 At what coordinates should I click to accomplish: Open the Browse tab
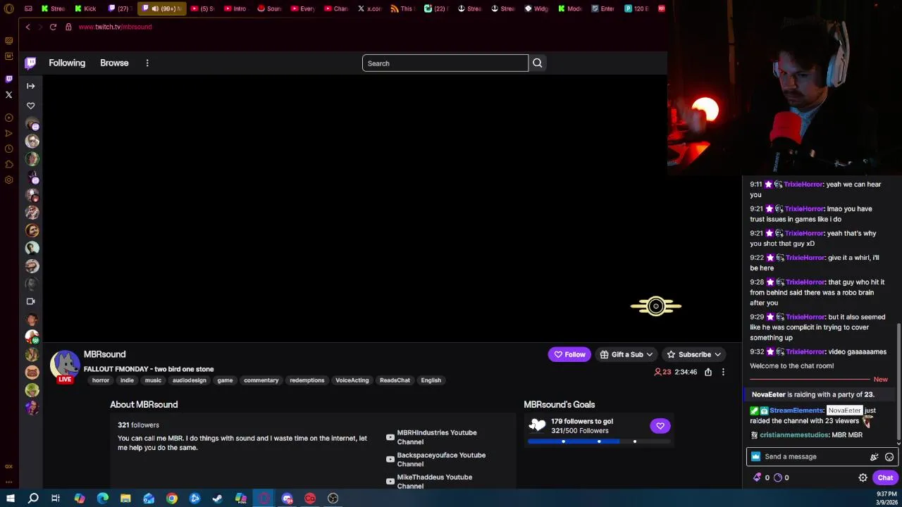click(x=114, y=63)
